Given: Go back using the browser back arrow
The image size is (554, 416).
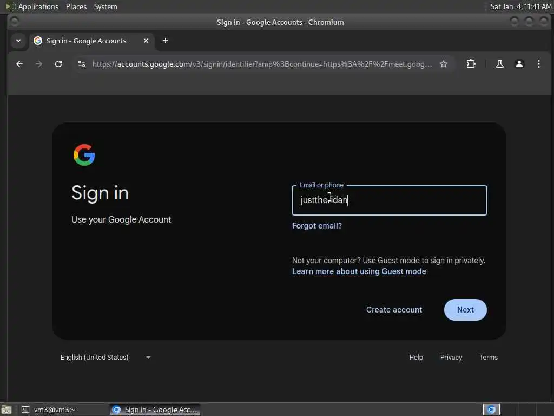Looking at the screenshot, I should pos(19,64).
